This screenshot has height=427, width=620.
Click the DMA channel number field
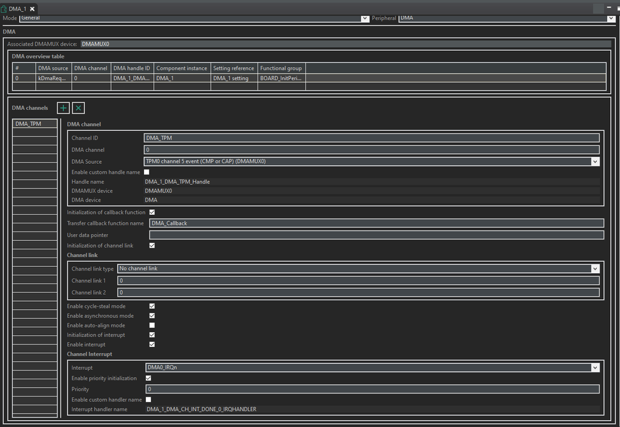point(372,150)
